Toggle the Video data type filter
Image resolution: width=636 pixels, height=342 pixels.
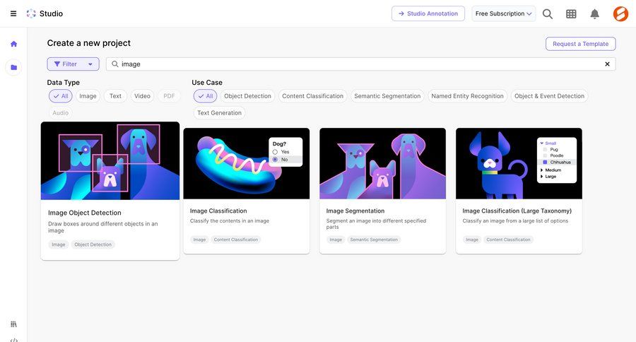142,96
